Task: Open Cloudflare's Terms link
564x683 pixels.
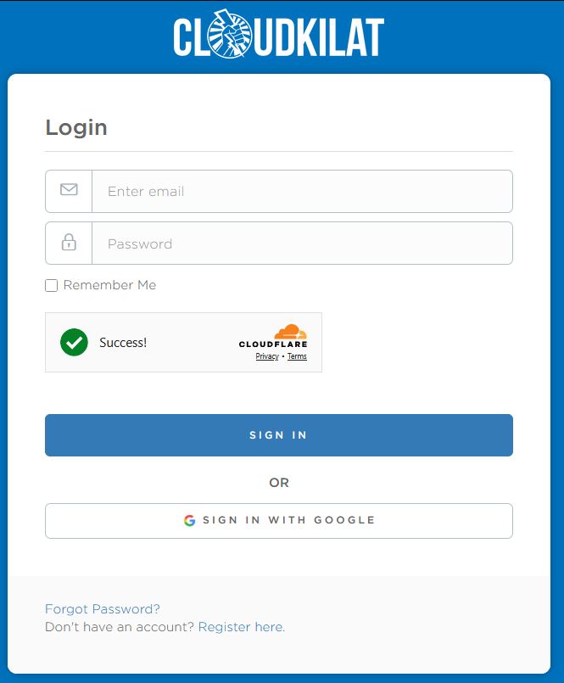Action: [x=297, y=356]
